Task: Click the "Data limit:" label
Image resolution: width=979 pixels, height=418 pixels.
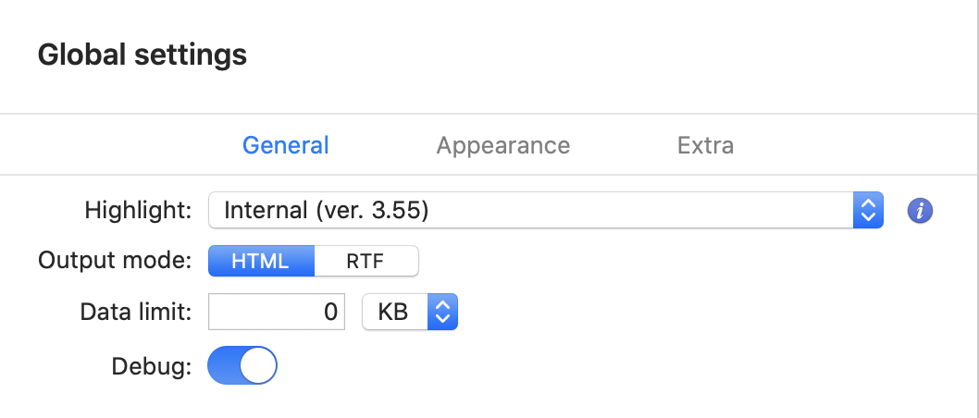Action: pyautogui.click(x=136, y=313)
